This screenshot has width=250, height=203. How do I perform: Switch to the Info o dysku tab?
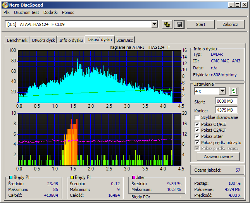[71, 40]
